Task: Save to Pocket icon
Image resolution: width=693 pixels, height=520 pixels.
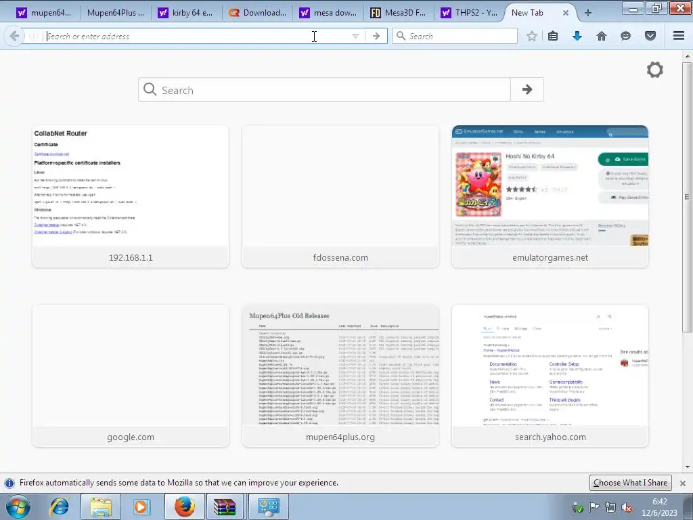Action: point(650,37)
